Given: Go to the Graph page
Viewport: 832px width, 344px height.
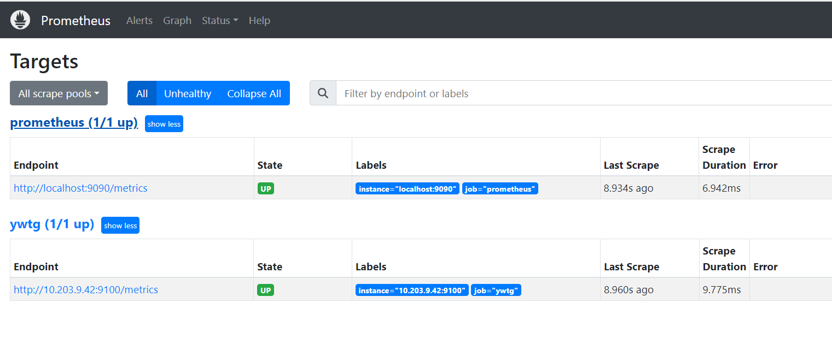Looking at the screenshot, I should coord(177,20).
